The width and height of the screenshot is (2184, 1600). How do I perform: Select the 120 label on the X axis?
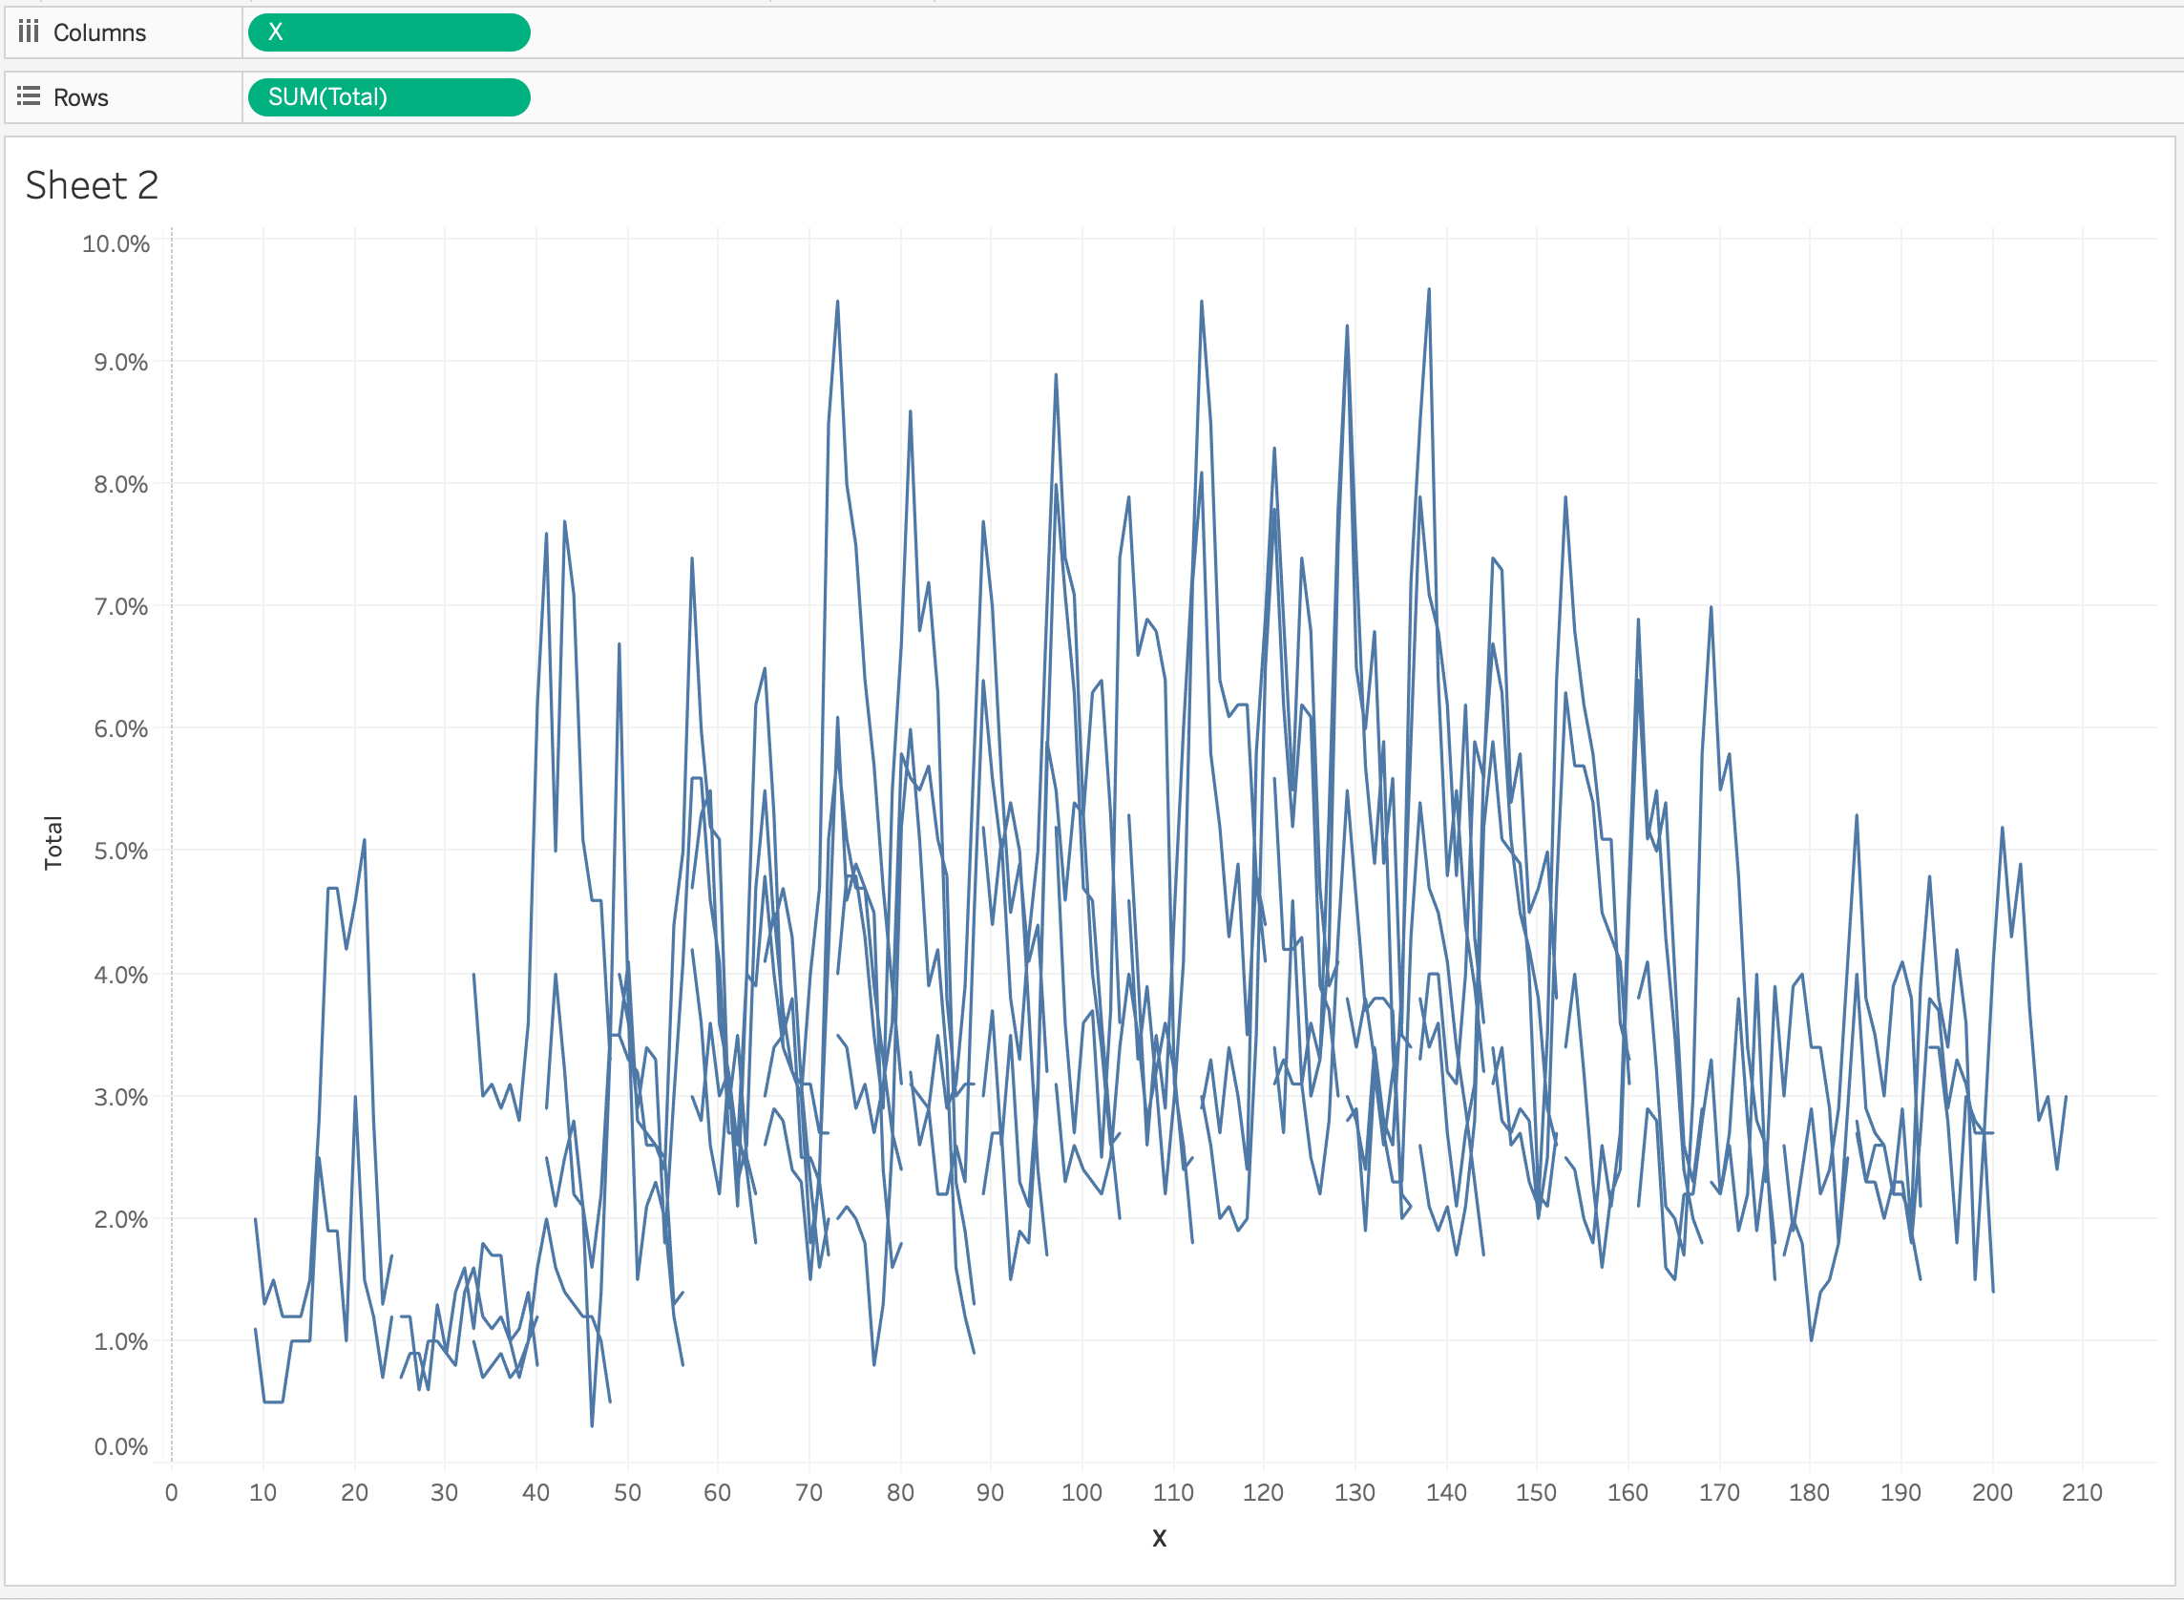(1263, 1492)
